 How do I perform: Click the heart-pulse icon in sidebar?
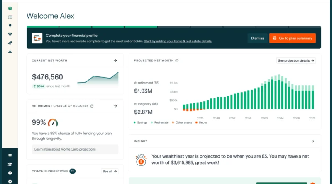[10, 34]
